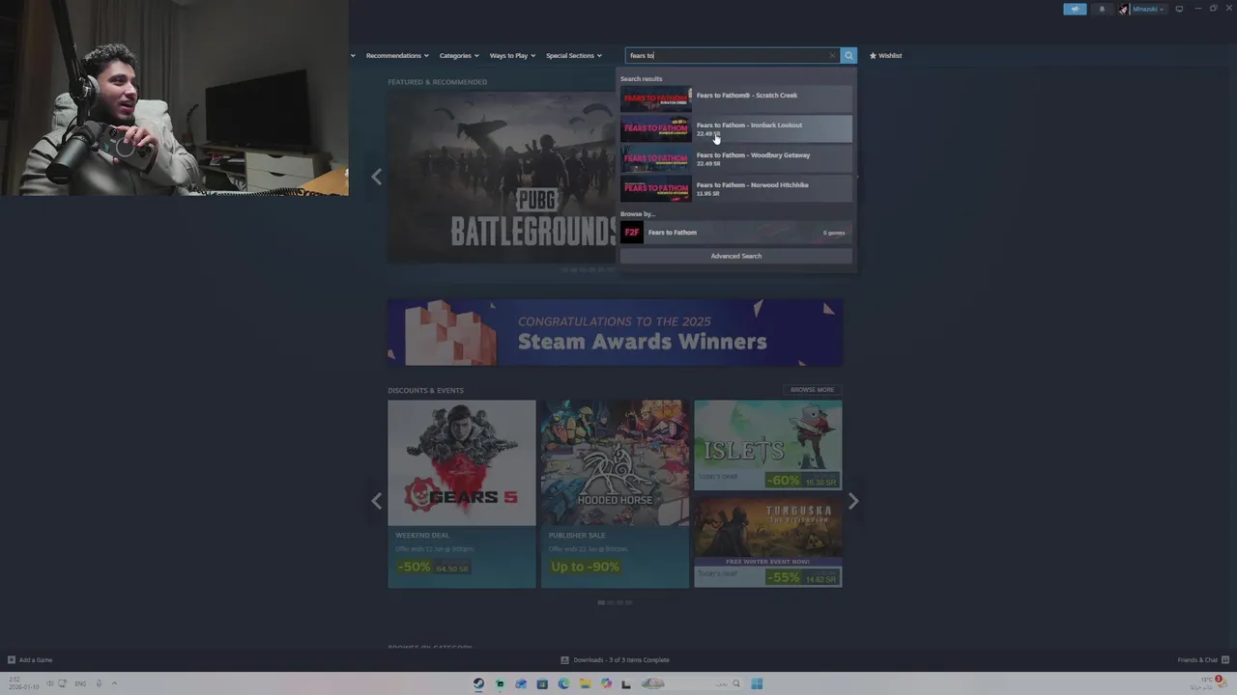1237x695 pixels.
Task: Click the -60% Islets discount tag
Action: [784, 481]
